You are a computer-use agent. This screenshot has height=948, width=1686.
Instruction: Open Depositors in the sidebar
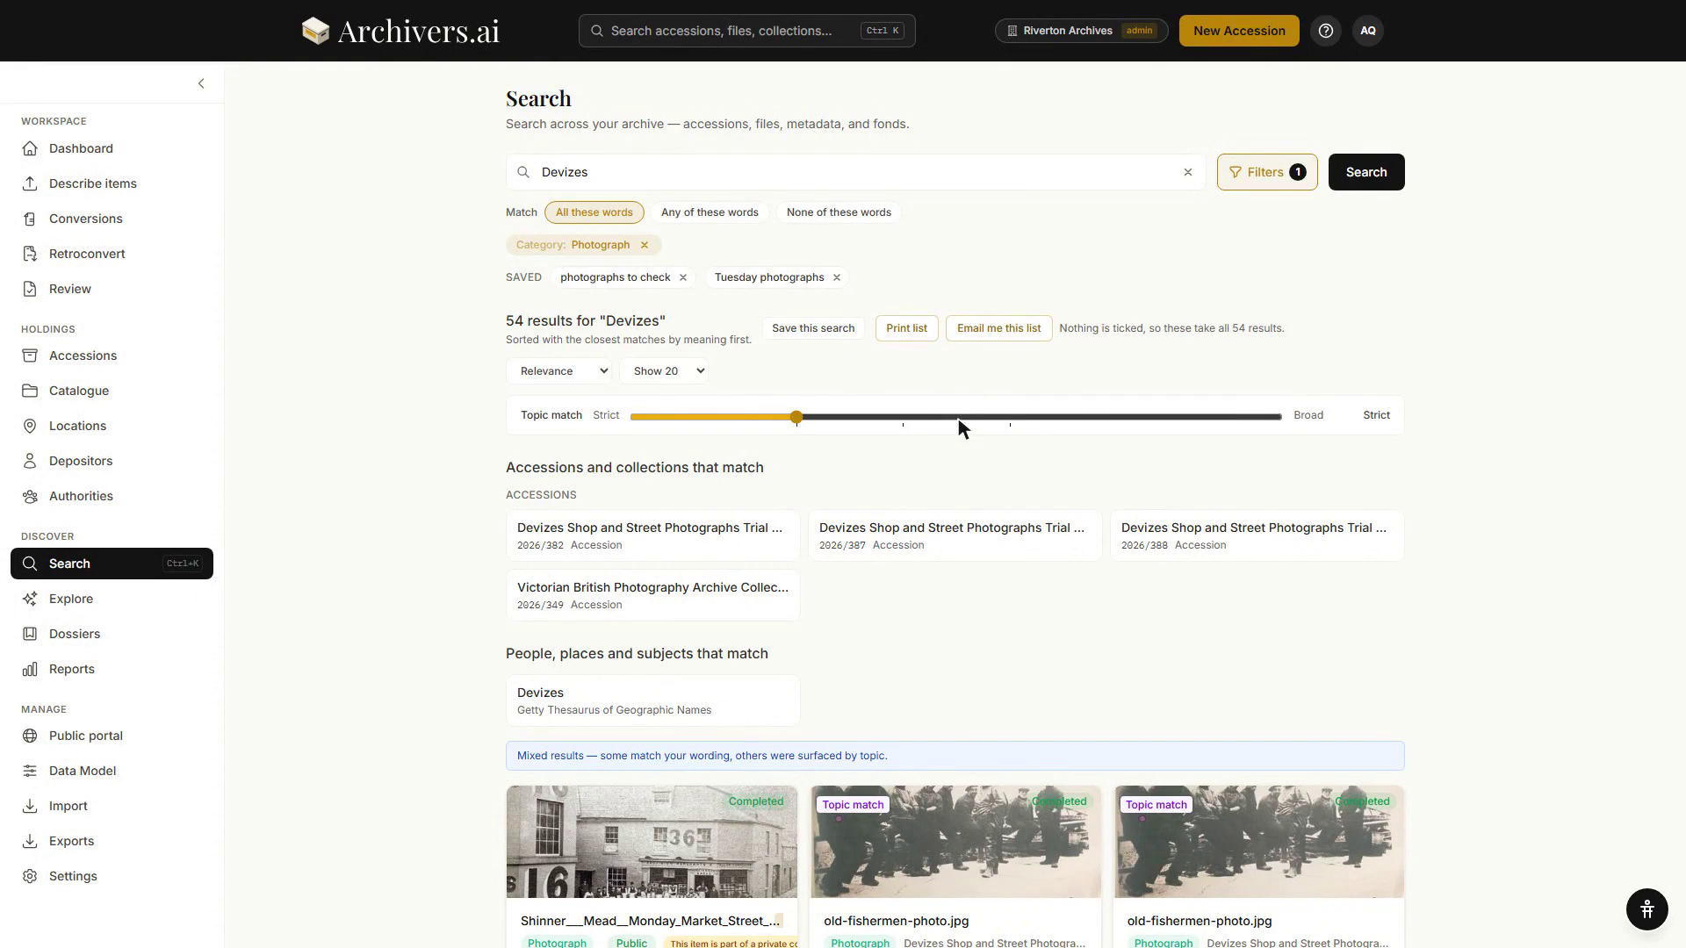pyautogui.click(x=112, y=461)
